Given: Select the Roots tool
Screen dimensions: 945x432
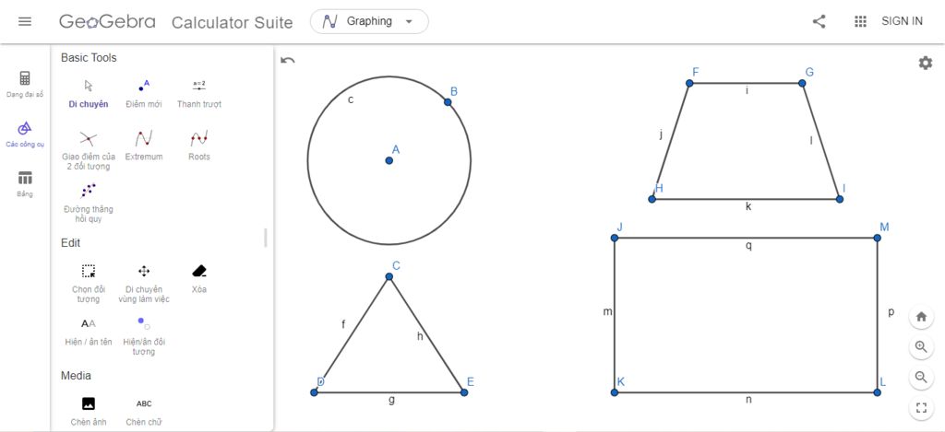Looking at the screenshot, I should tap(198, 144).
